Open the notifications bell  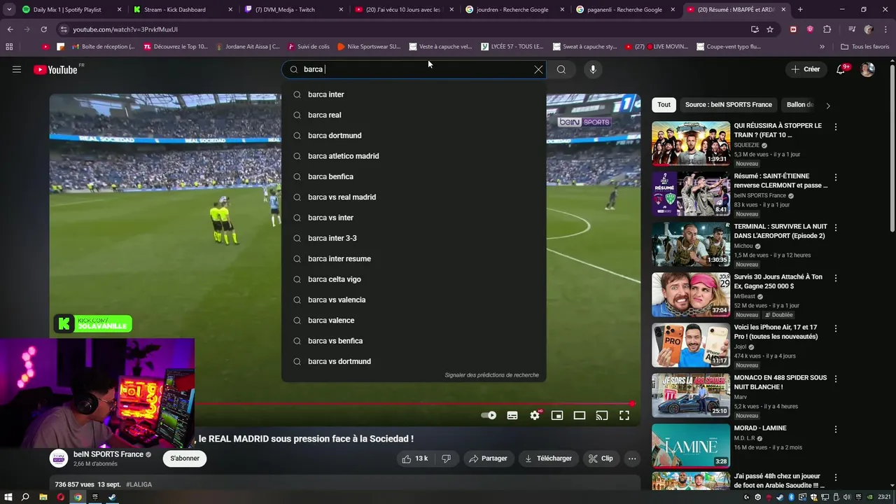pos(841,69)
